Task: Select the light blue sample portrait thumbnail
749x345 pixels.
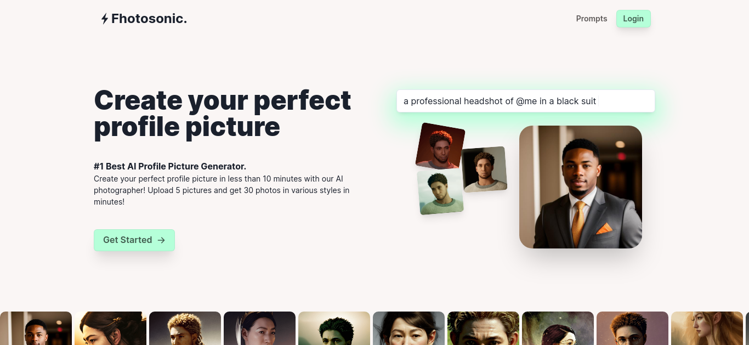Action: pos(440,192)
